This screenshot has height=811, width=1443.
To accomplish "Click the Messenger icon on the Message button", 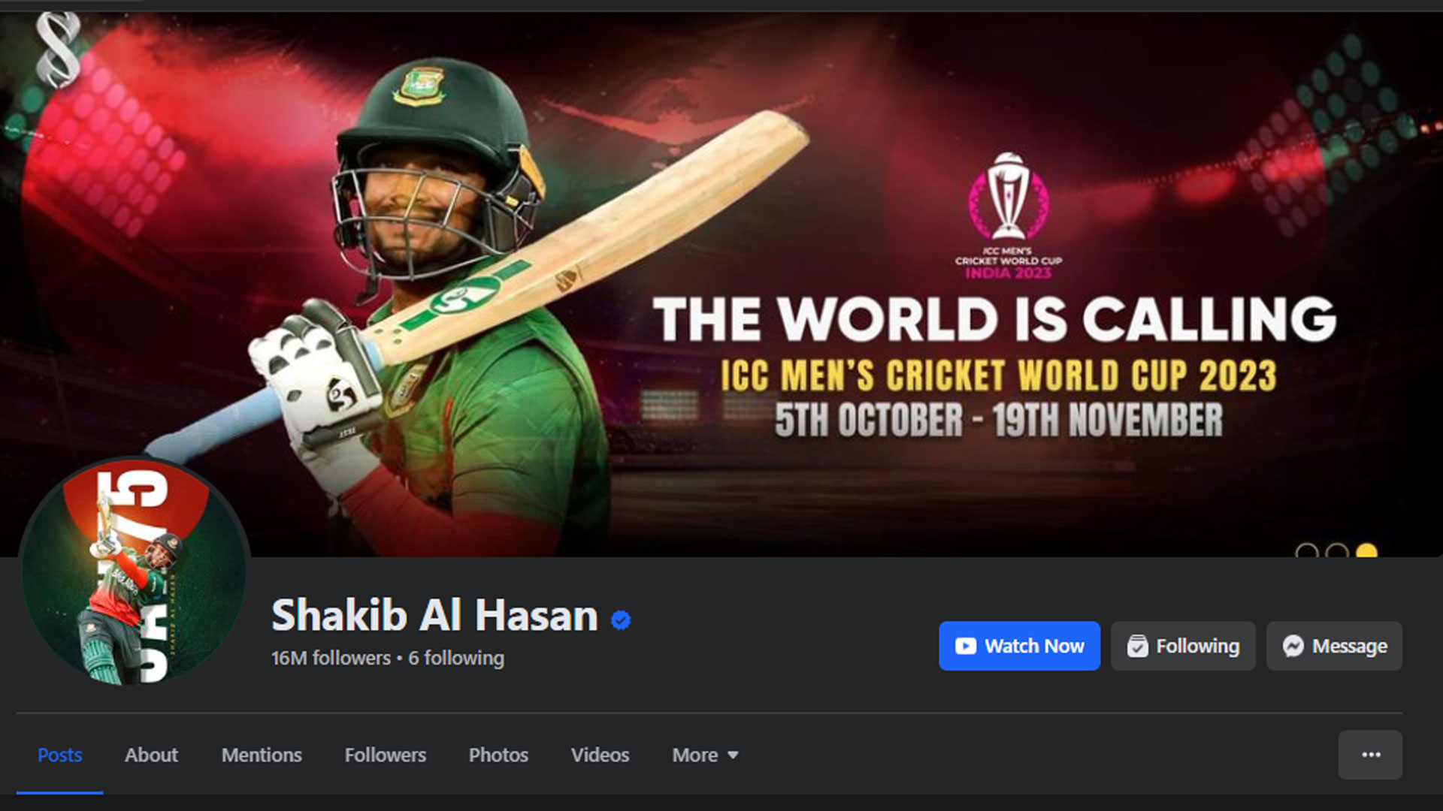I will pos(1293,646).
